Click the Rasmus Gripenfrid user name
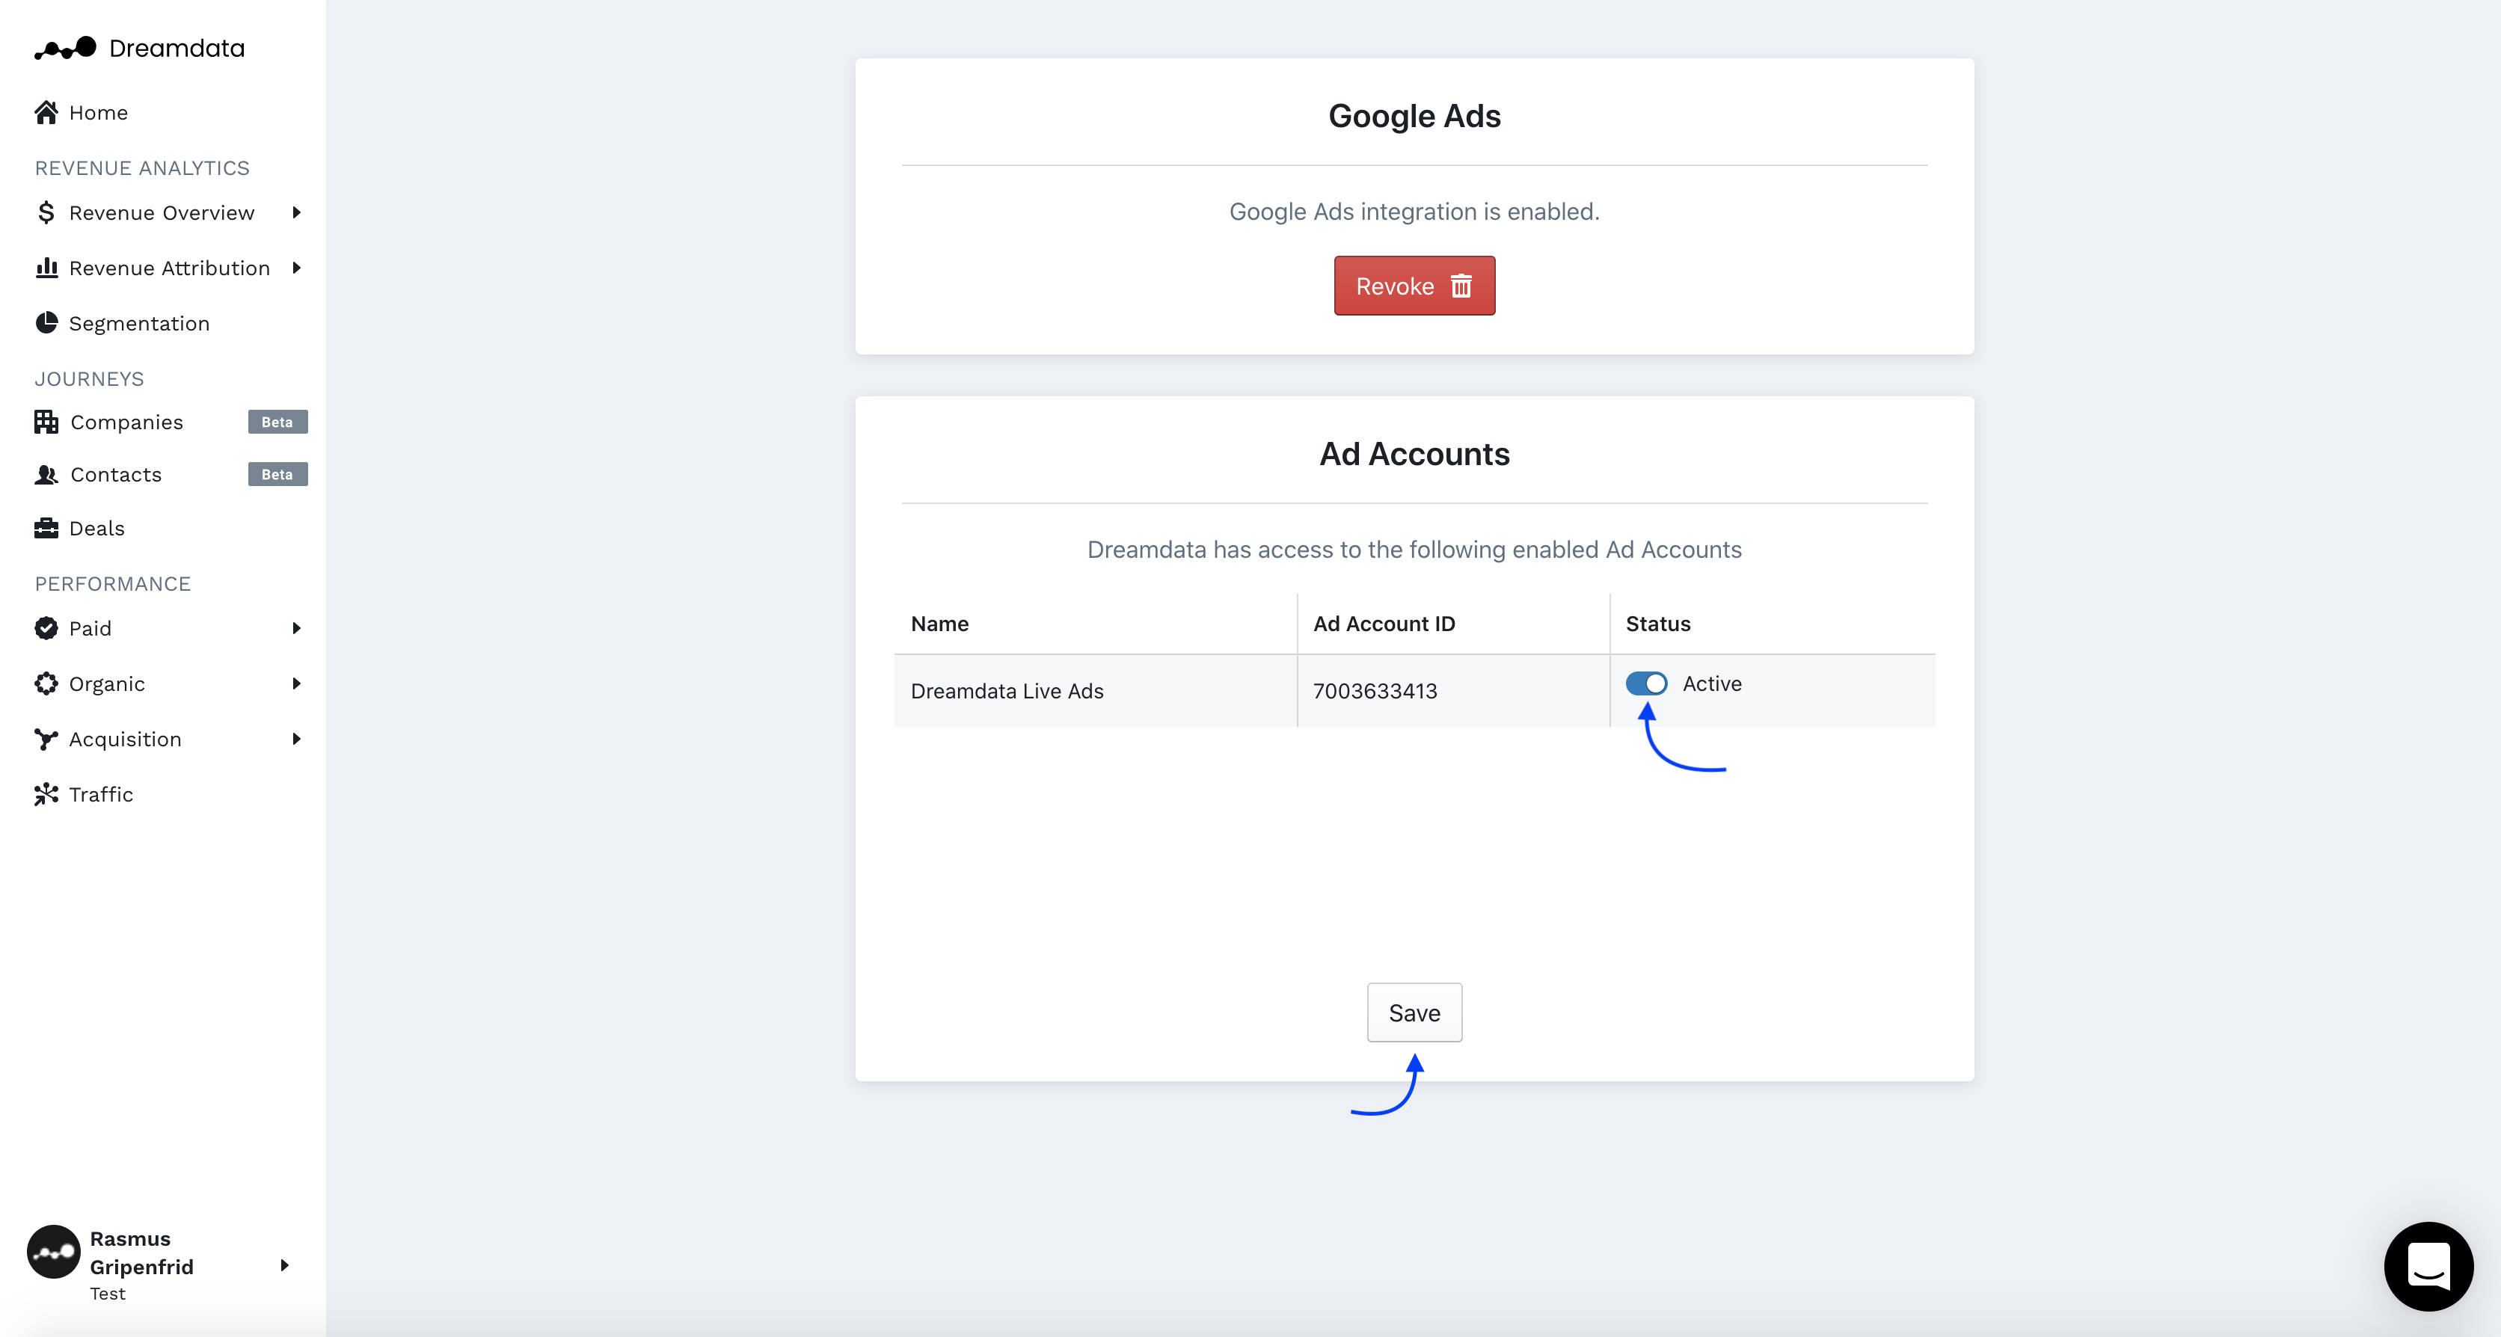 [142, 1253]
